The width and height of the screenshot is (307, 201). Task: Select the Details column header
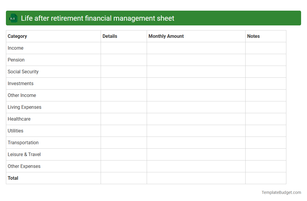[x=110, y=36]
